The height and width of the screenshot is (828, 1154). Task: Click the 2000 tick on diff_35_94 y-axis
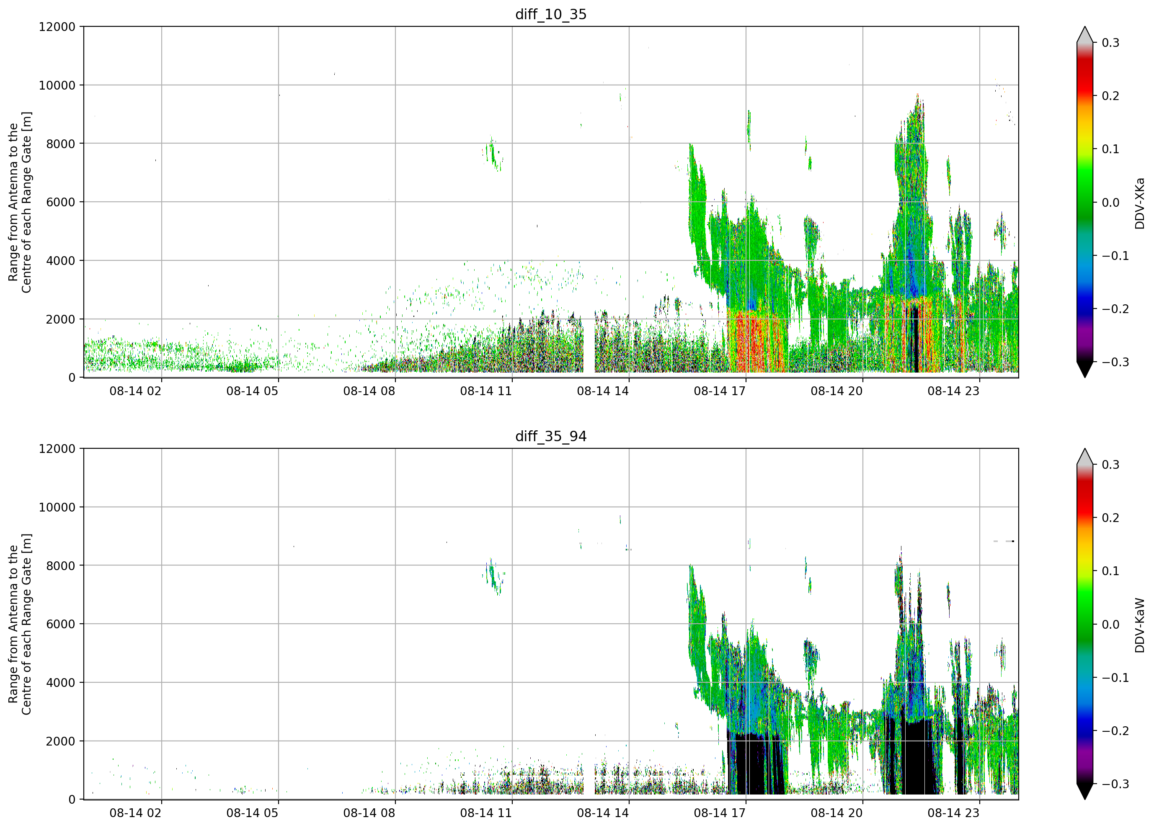61,741
